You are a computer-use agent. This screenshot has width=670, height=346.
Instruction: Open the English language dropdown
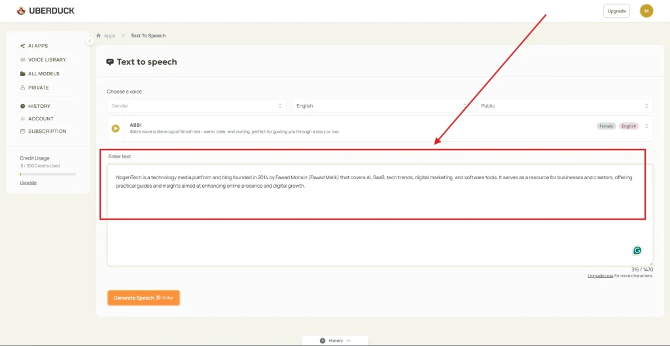[381, 105]
